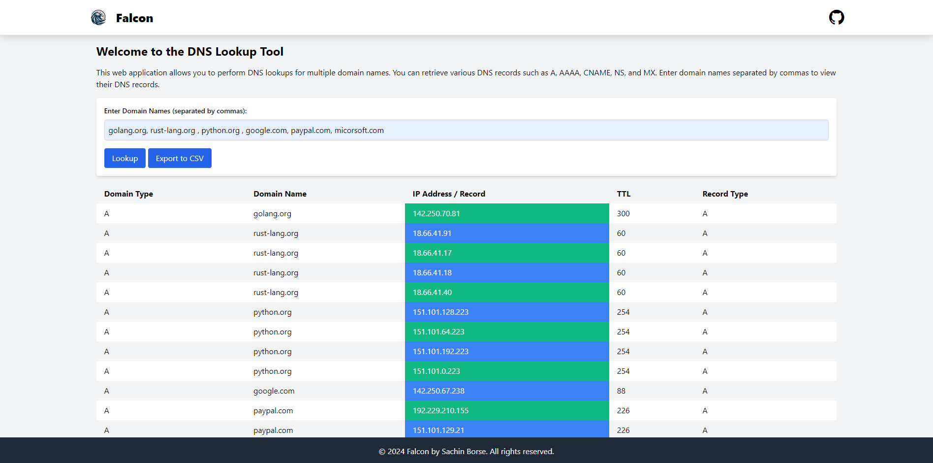Open the GitHub repository icon
This screenshot has width=933, height=463.
point(837,18)
